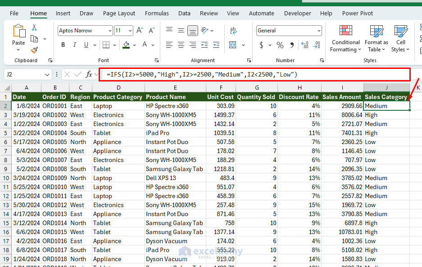Image resolution: width=422 pixels, height=267 pixels.
Task: Apply the Borders icon
Action: [x=106, y=45]
